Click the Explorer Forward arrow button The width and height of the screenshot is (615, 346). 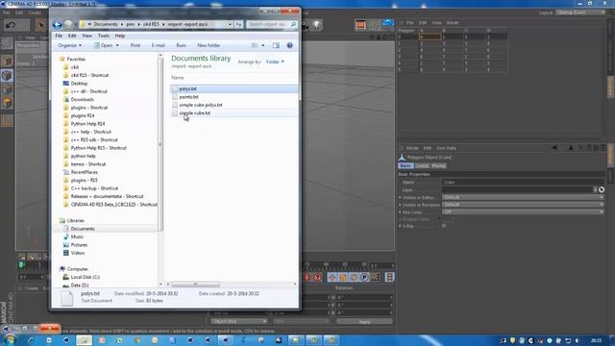click(68, 24)
